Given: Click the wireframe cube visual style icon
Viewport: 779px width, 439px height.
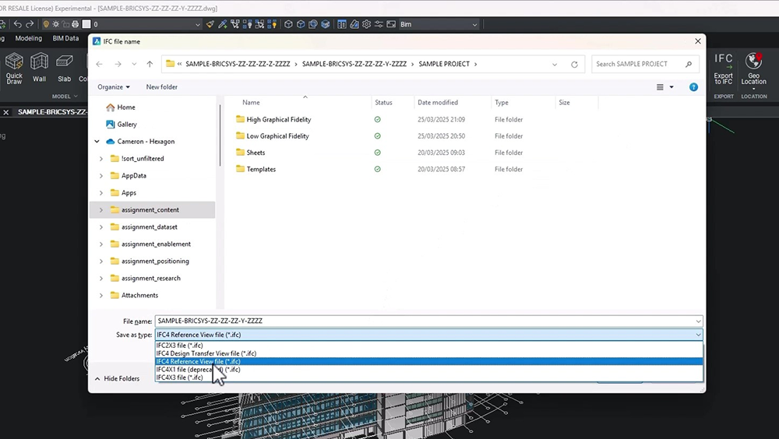Looking at the screenshot, I should [288, 24].
